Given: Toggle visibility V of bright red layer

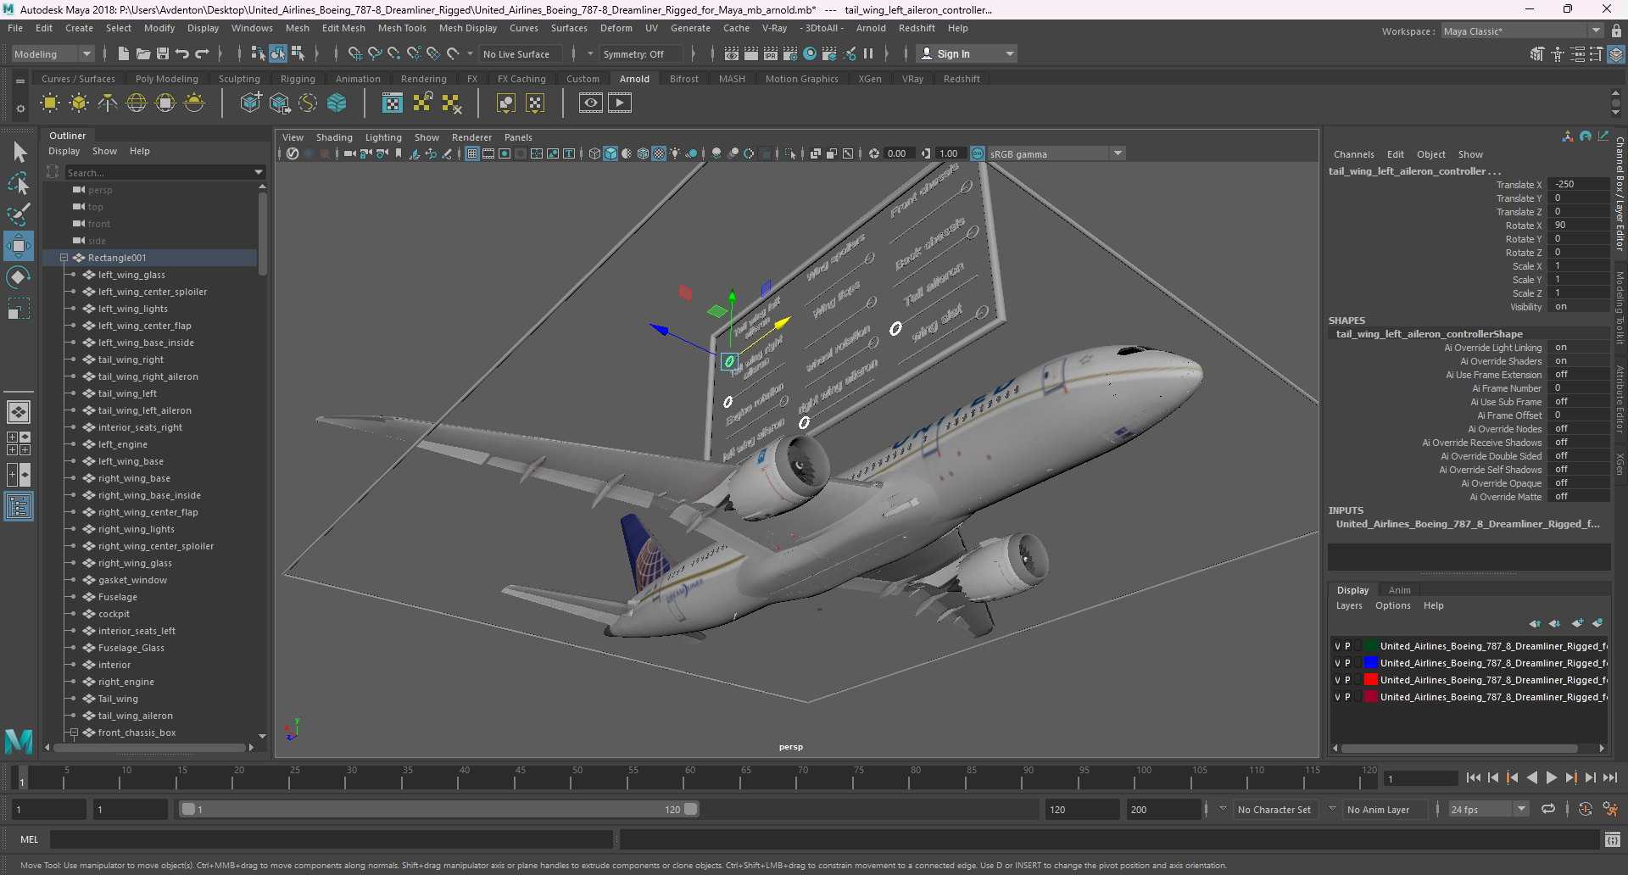Looking at the screenshot, I should click(1337, 680).
